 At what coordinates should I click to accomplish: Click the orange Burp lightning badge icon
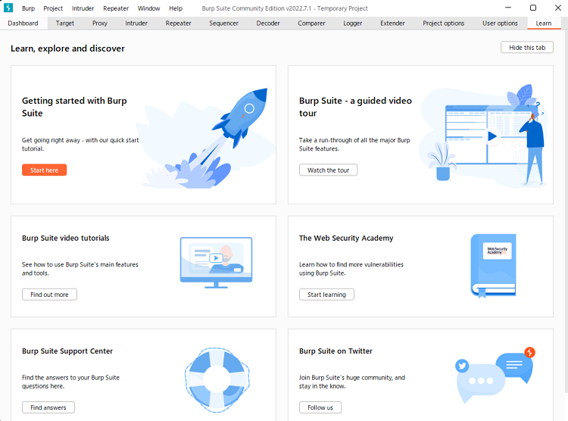tap(529, 352)
